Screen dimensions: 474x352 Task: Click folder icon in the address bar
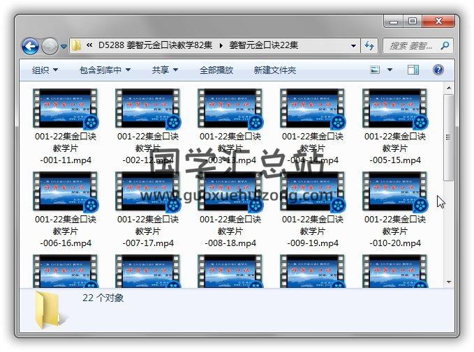tap(77, 46)
